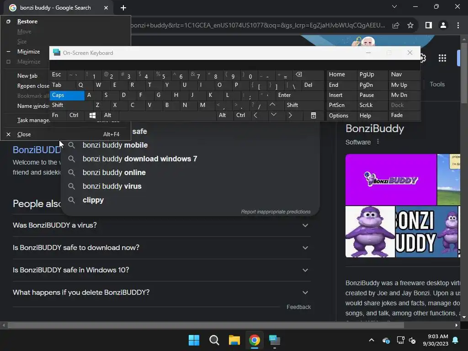The height and width of the screenshot is (351, 468).
Task: Open notification bell in taskbar
Action: pyautogui.click(x=456, y=340)
